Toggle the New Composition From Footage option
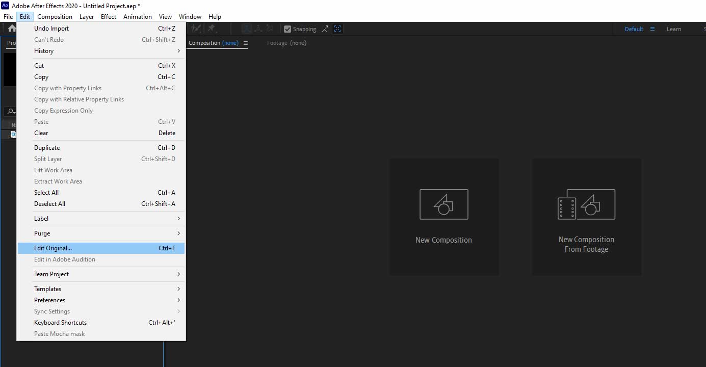 [587, 217]
